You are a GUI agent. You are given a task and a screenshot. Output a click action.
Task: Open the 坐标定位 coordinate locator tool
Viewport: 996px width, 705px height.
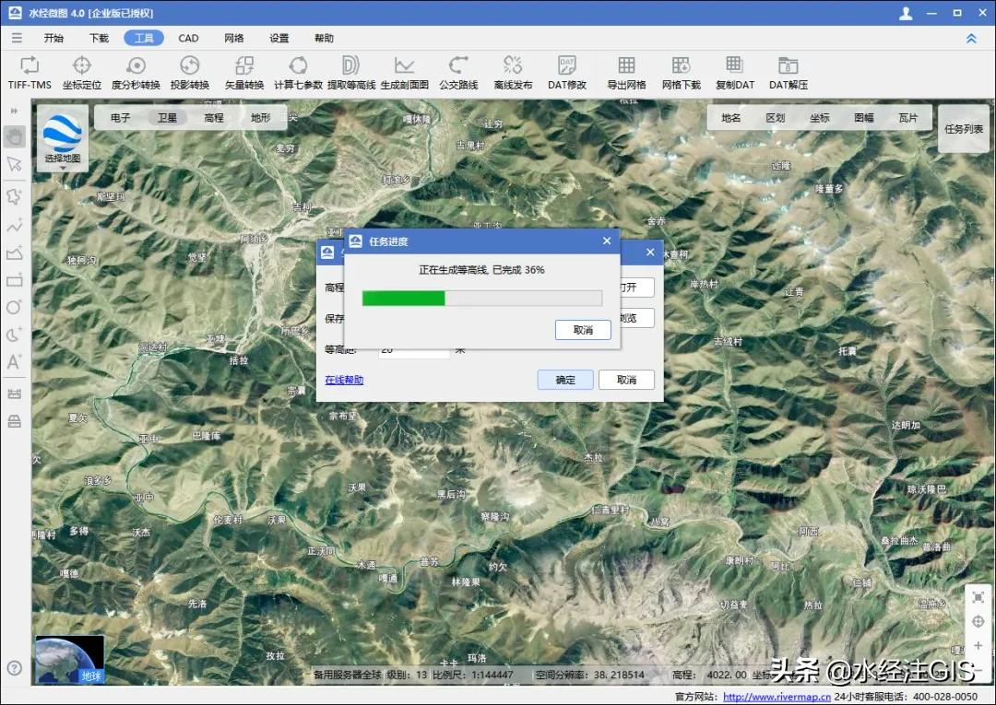click(82, 72)
